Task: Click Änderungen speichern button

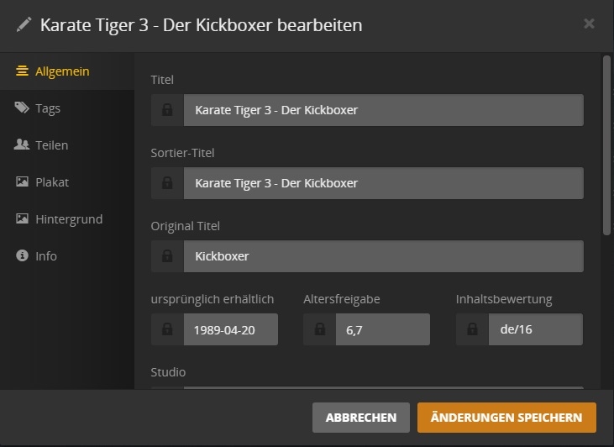Action: coord(506,418)
